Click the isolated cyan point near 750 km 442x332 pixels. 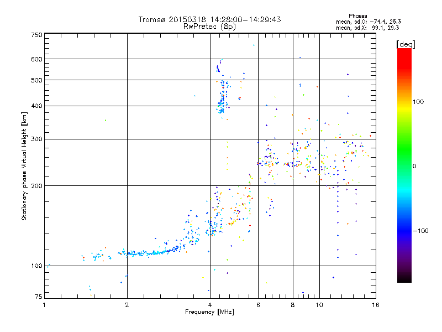pos(254,45)
